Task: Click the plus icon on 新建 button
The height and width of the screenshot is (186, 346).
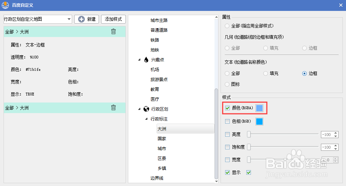Action: pyautogui.click(x=81, y=19)
